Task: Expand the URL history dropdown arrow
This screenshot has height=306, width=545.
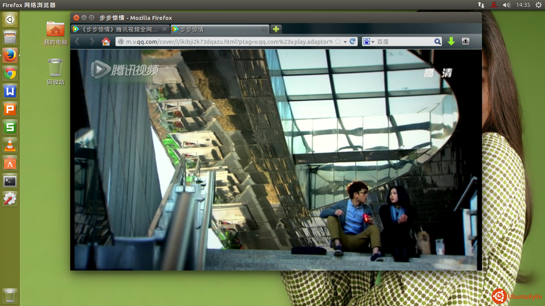Action: pyautogui.click(x=345, y=42)
